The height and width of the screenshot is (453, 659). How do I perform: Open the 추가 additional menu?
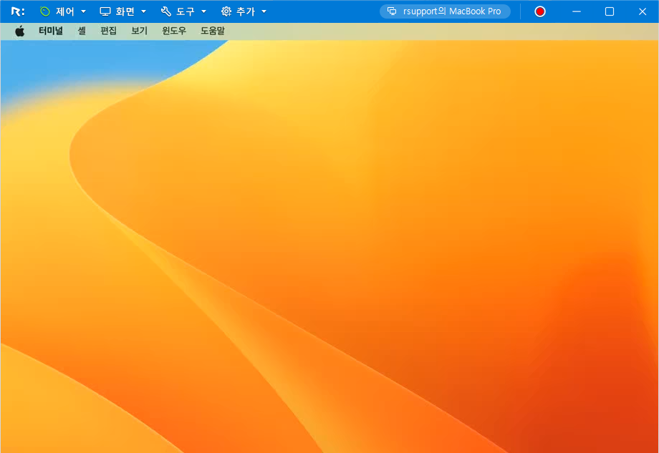pos(246,11)
